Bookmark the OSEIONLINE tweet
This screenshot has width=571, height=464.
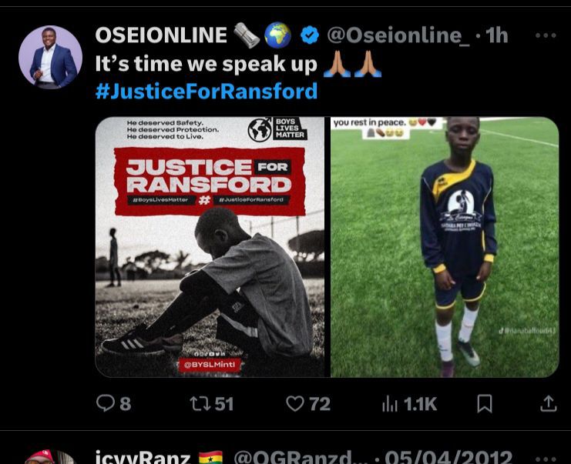pos(485,404)
